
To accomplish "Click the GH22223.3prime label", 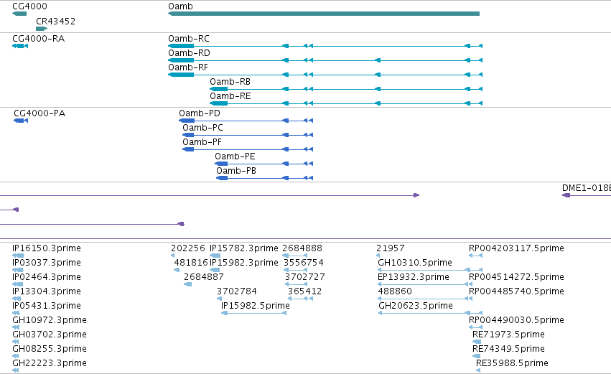I will [x=50, y=363].
